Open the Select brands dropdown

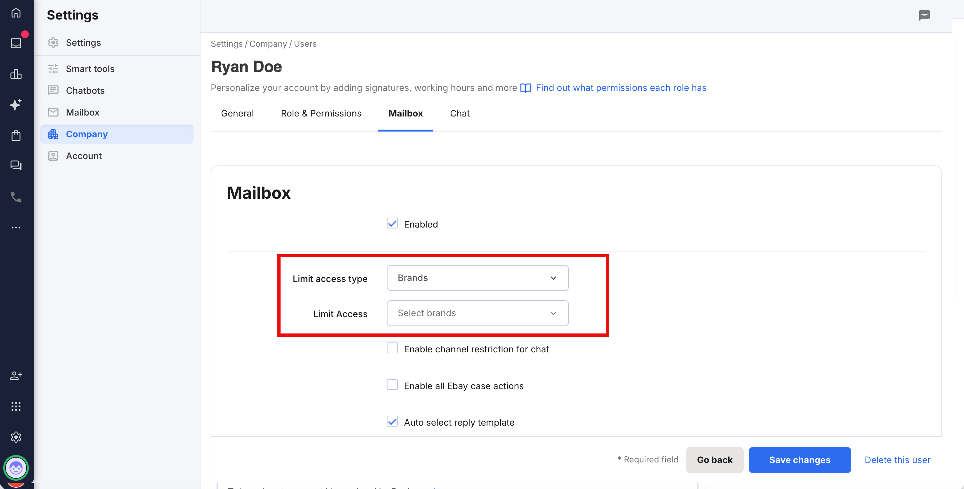coord(478,313)
